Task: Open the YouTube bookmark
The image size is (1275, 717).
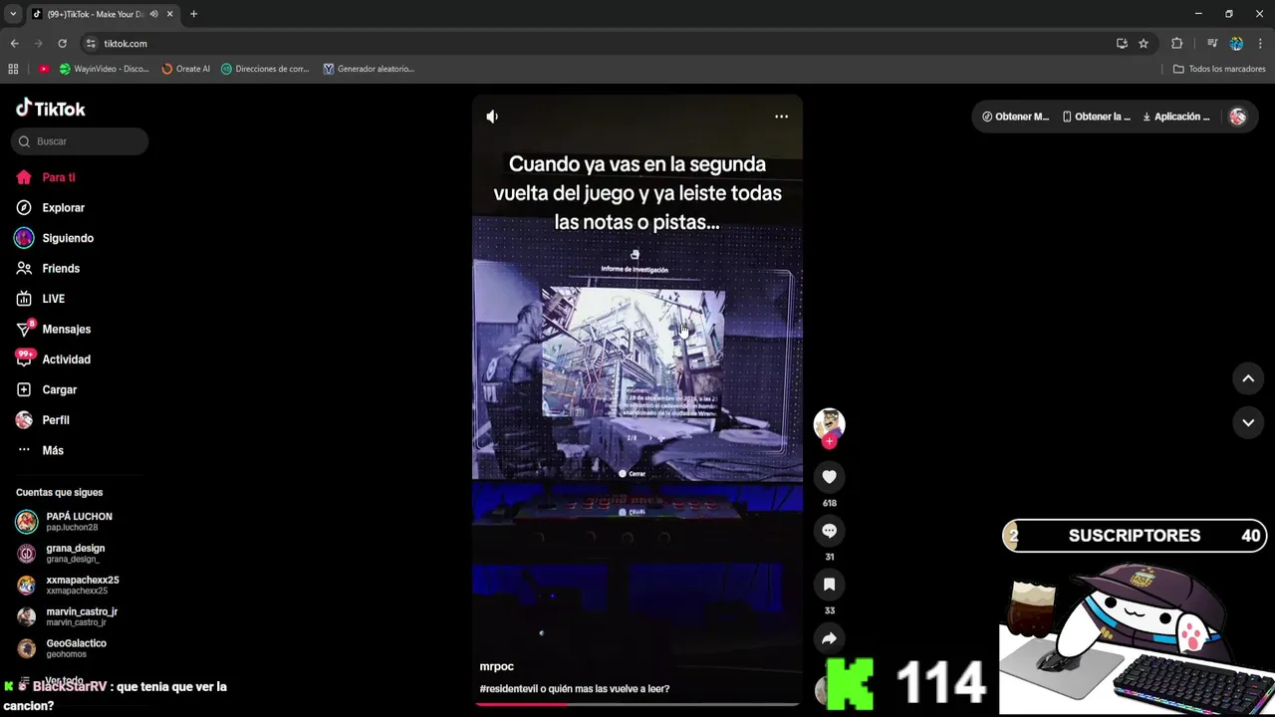Action: [x=44, y=69]
